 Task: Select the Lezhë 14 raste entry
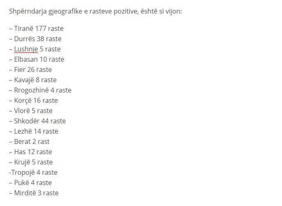click(x=34, y=131)
